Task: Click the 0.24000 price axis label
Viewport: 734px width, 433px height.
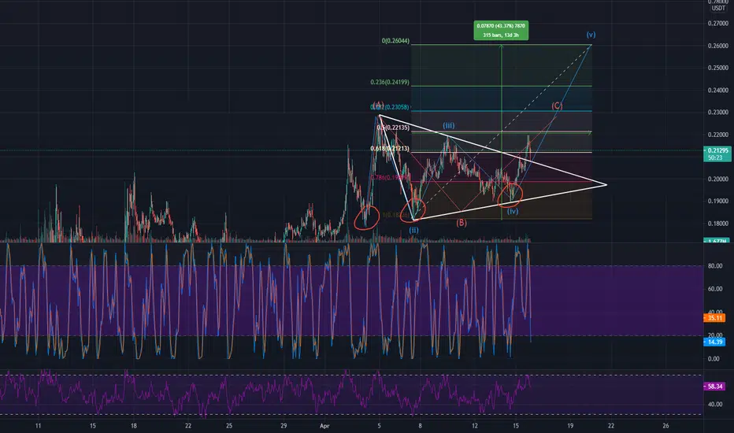Action: 718,91
